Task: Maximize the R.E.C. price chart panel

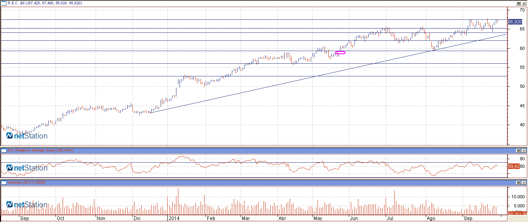Action: click(x=518, y=3)
